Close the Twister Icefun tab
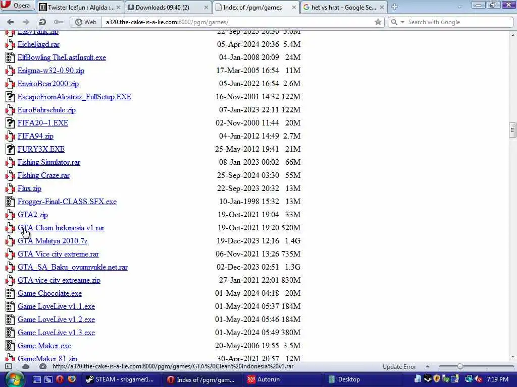The width and height of the screenshot is (517, 387). (118, 7)
